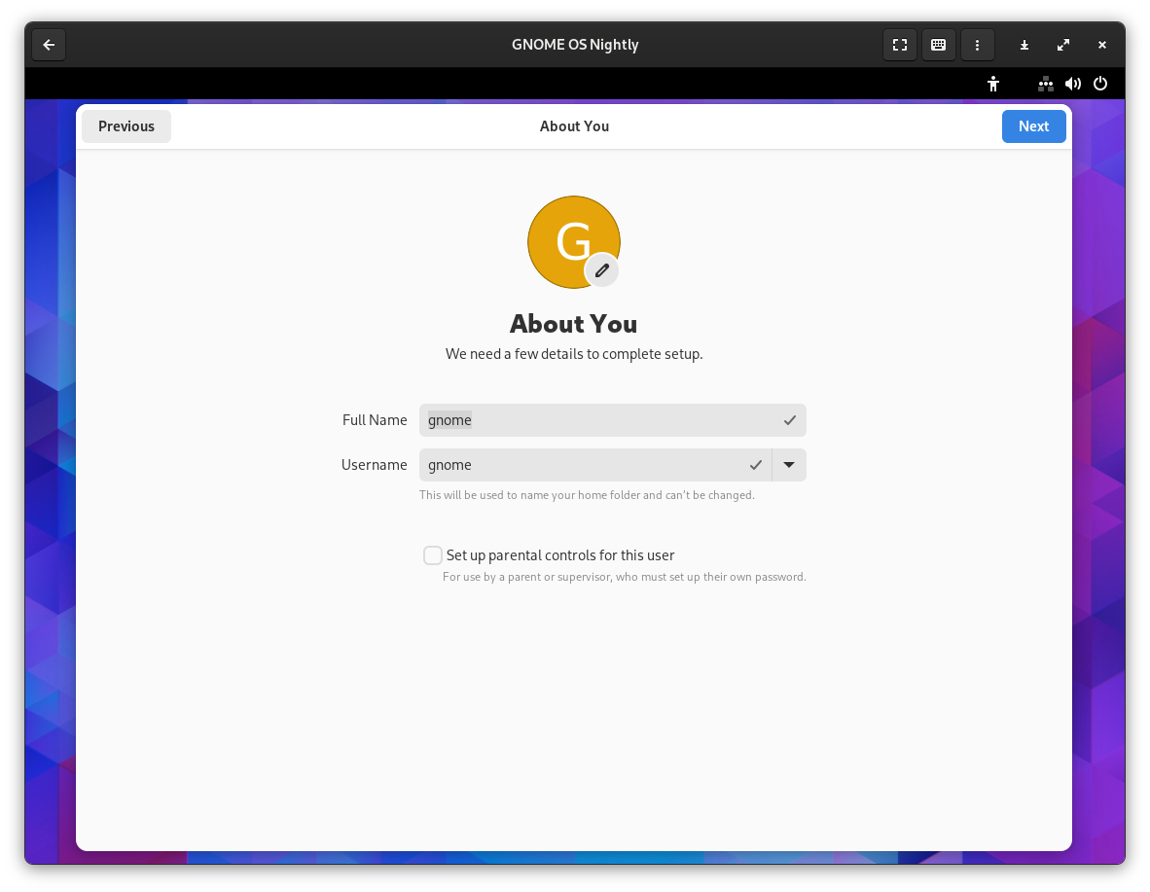
Task: Minimize the GNOME OS Nightly window
Action: (1024, 45)
